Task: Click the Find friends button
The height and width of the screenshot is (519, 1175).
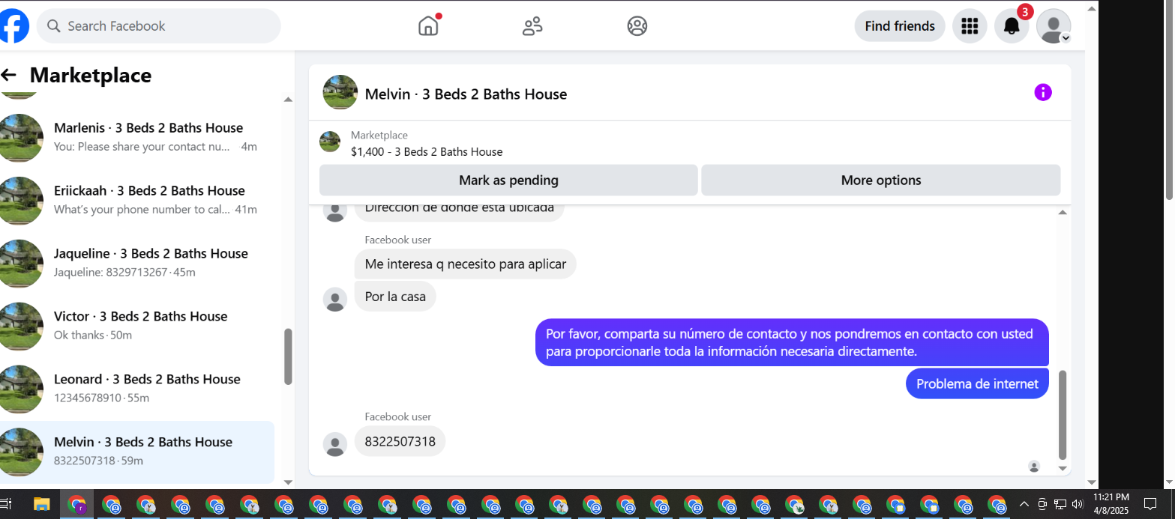Action: point(900,26)
